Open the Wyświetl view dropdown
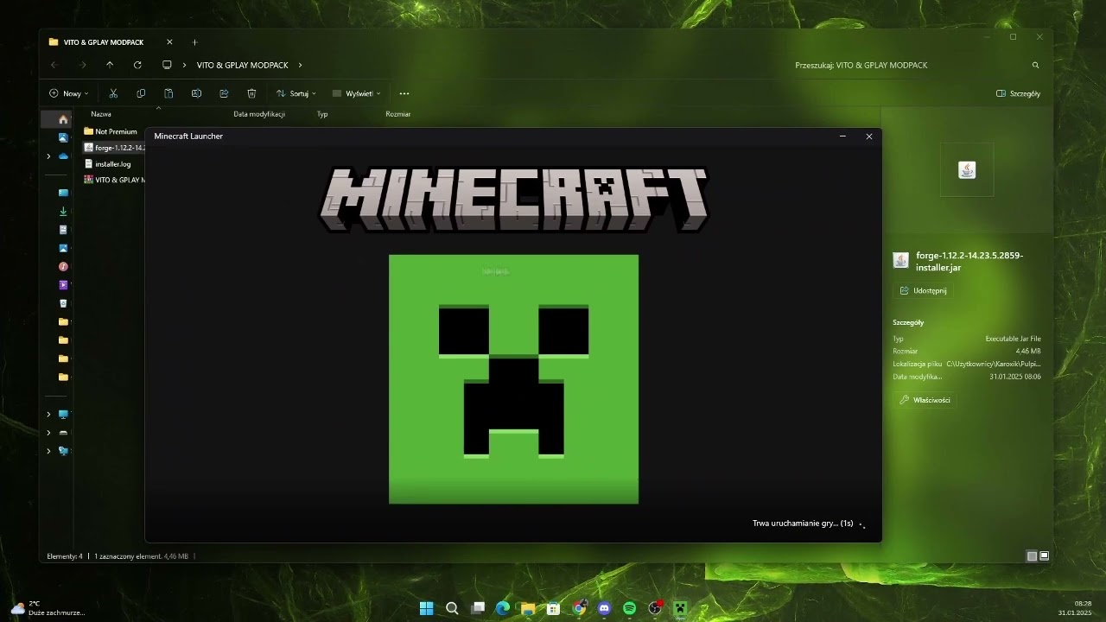This screenshot has width=1106, height=622. click(x=357, y=93)
